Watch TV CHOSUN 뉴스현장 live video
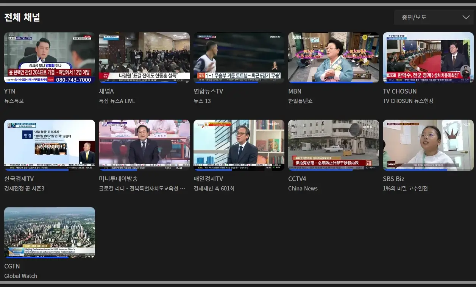Viewport: 476px width, 287px height. pyautogui.click(x=428, y=58)
